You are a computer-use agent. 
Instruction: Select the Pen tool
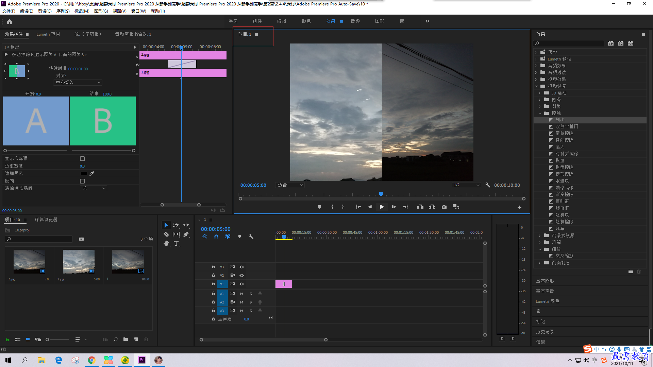[x=186, y=234]
